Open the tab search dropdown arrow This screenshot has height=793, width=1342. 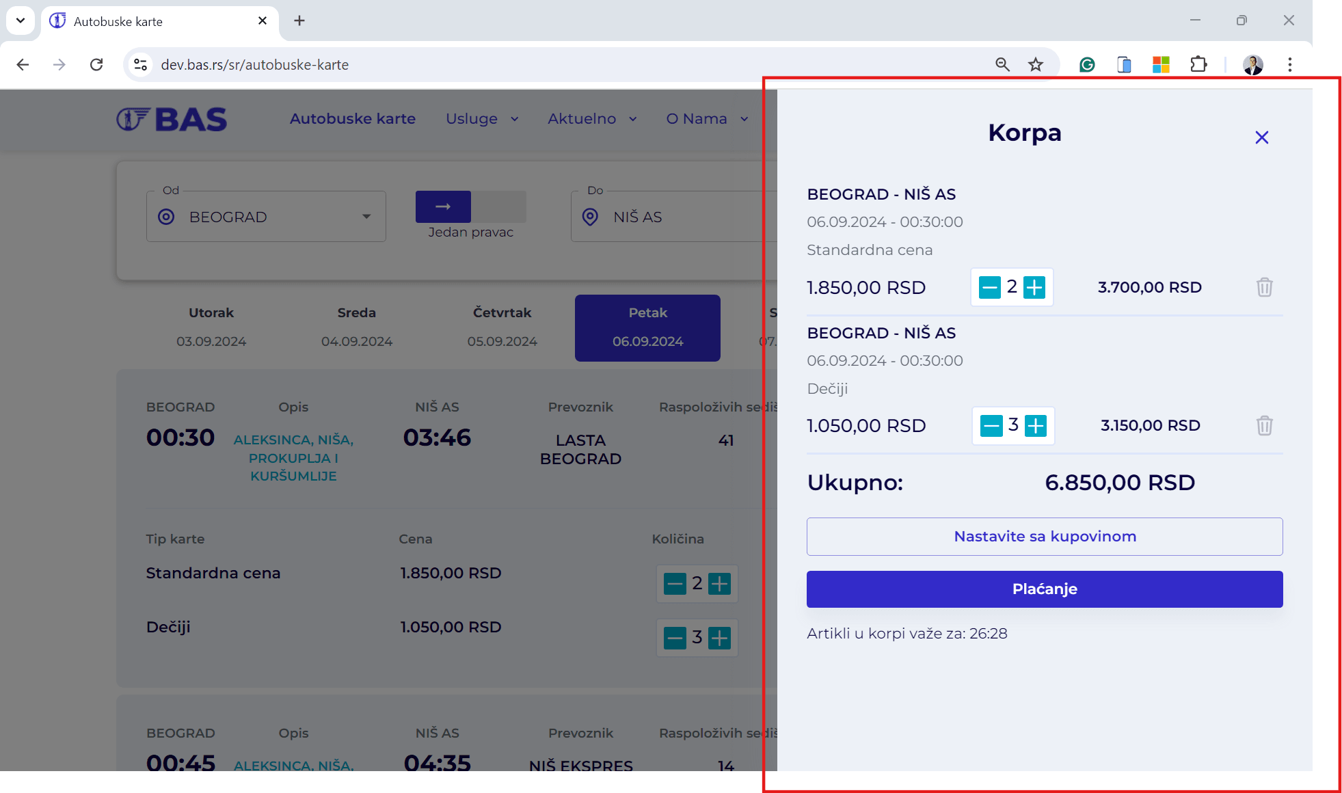click(21, 21)
